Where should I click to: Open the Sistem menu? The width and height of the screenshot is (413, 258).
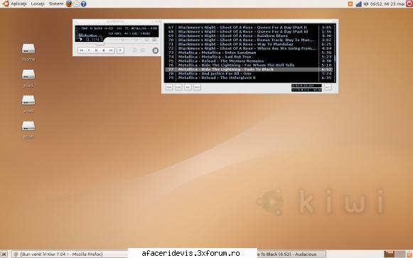[56, 4]
